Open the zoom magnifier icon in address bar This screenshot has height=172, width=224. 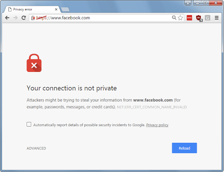click(x=174, y=18)
